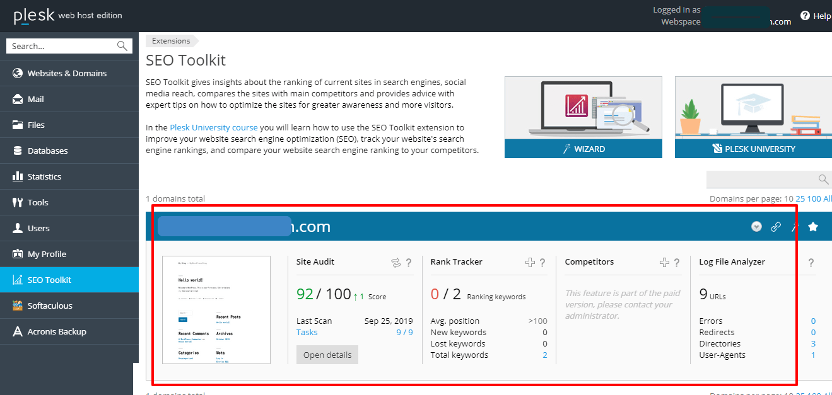Click the bar chart icon beside Statistics
832x395 pixels.
(x=18, y=176)
